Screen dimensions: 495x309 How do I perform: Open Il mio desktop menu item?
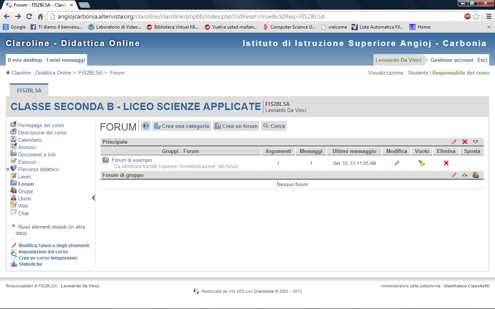25,60
